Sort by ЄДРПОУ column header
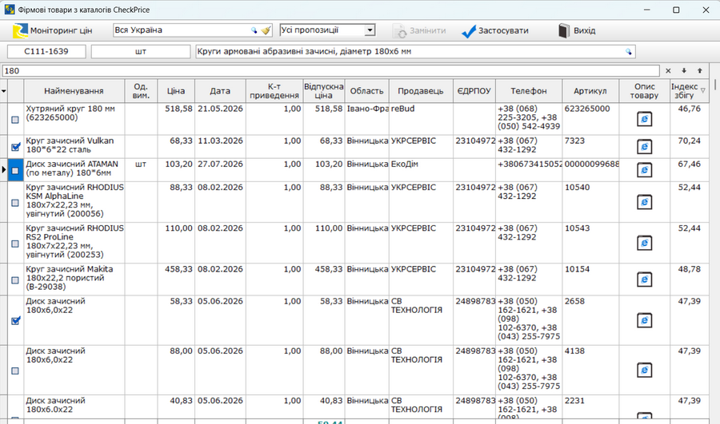The width and height of the screenshot is (720, 424). (474, 91)
